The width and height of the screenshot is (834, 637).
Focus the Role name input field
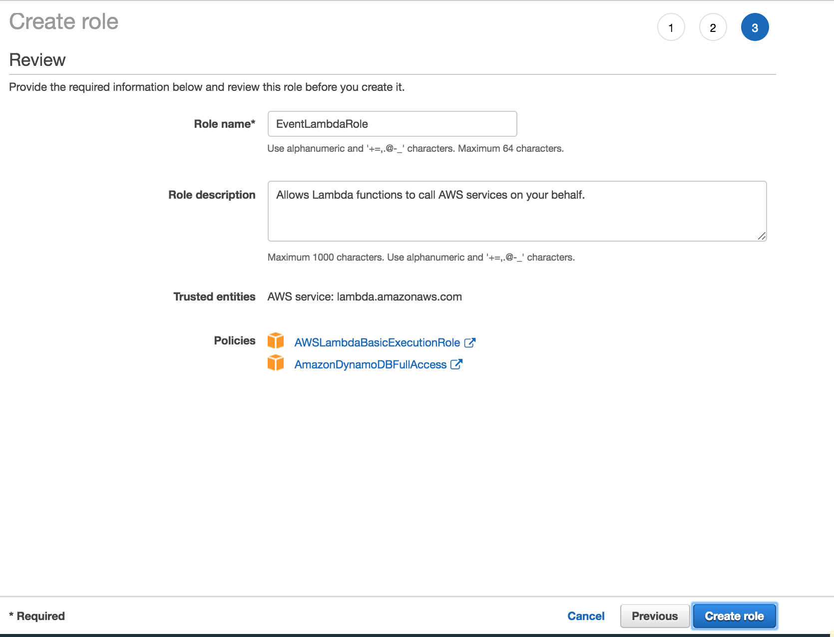[392, 124]
